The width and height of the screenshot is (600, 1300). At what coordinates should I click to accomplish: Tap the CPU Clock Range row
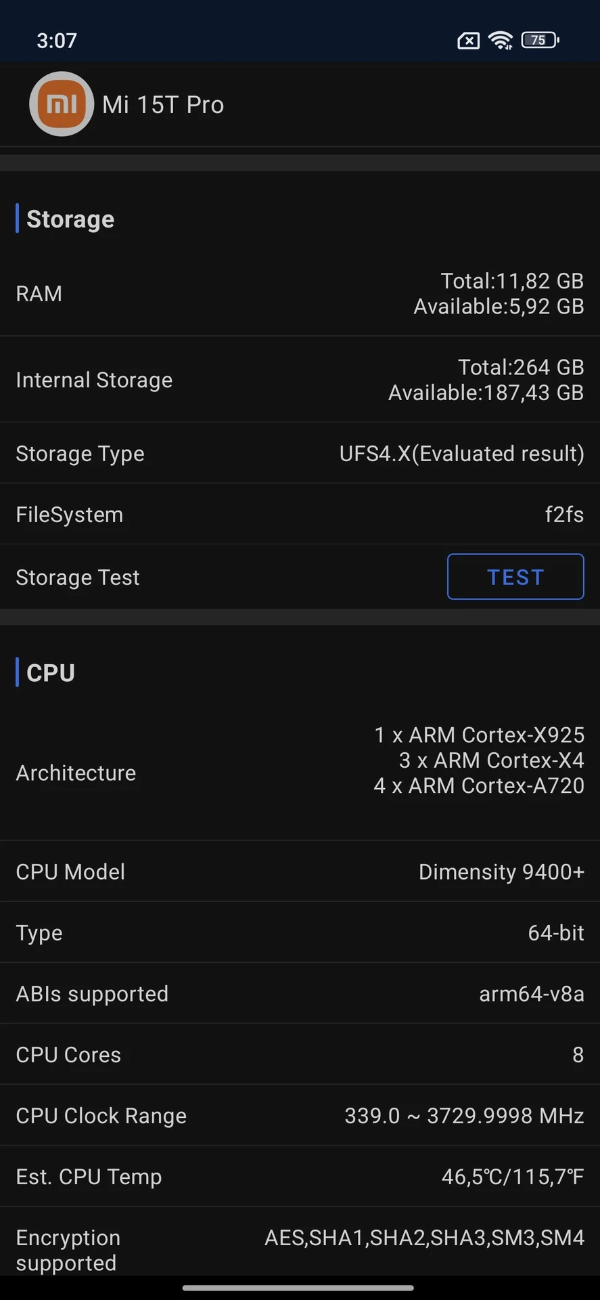(x=300, y=1116)
